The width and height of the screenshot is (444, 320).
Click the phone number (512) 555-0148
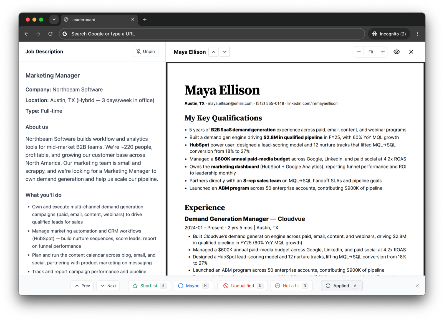(270, 103)
